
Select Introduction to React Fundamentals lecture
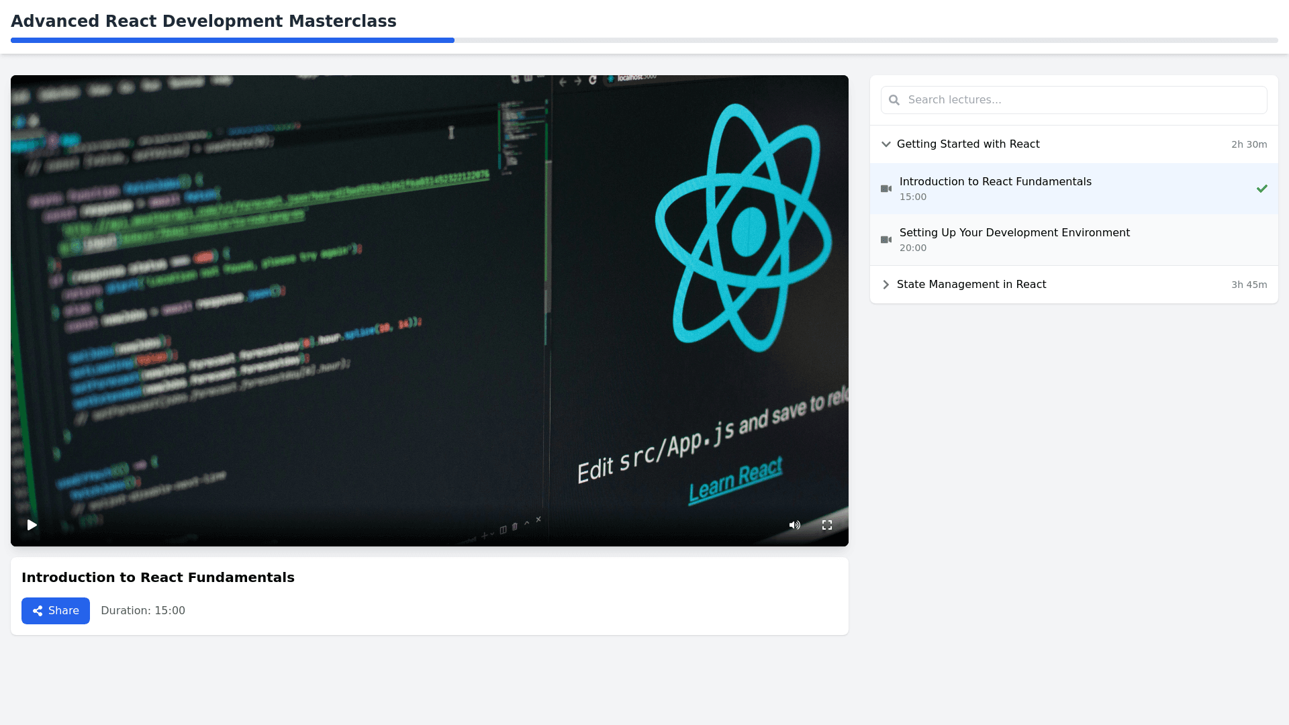point(995,182)
